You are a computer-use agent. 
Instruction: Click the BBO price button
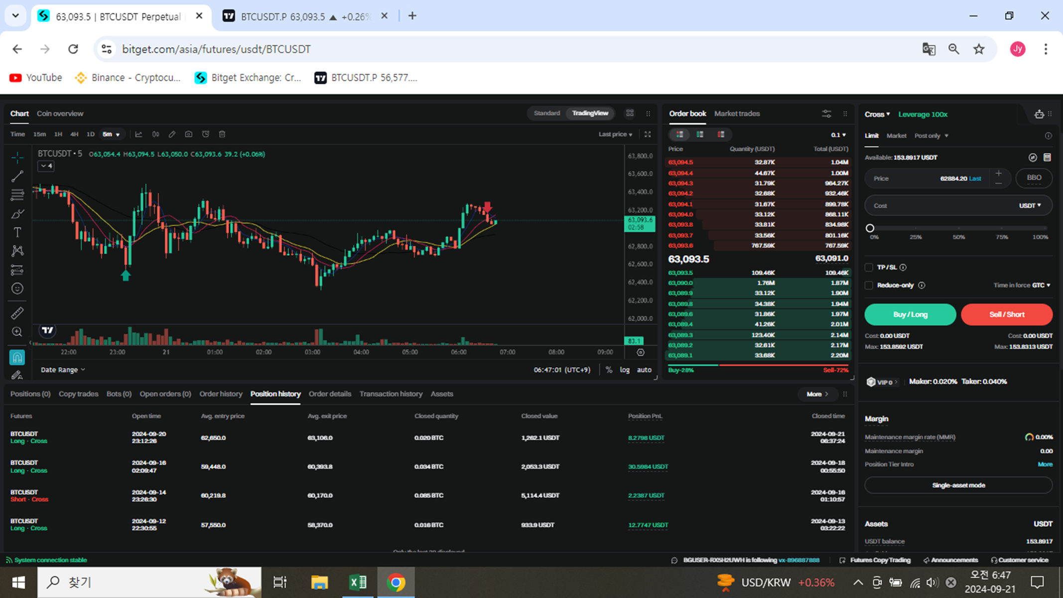pyautogui.click(x=1034, y=178)
